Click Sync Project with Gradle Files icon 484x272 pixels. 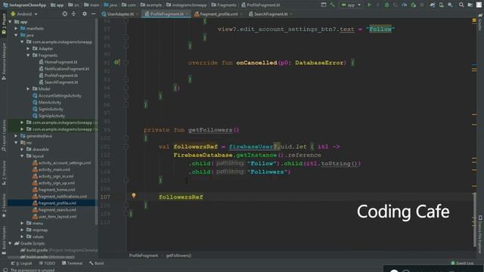click(x=433, y=5)
